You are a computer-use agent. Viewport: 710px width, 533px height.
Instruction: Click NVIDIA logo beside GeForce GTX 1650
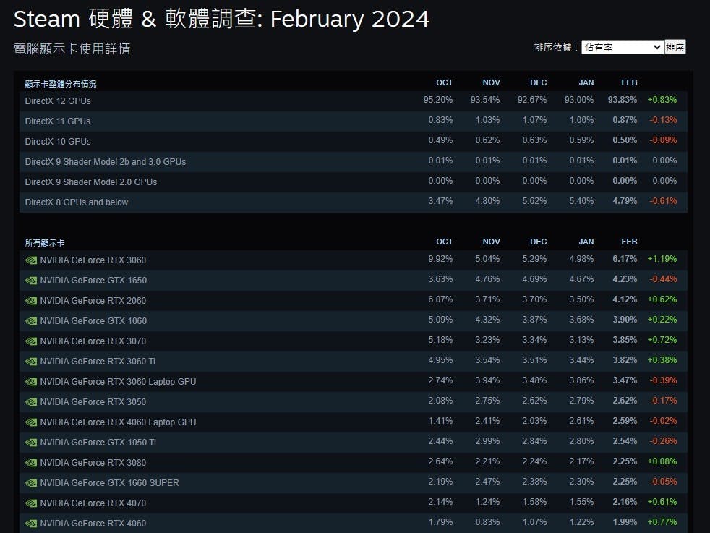(x=31, y=281)
